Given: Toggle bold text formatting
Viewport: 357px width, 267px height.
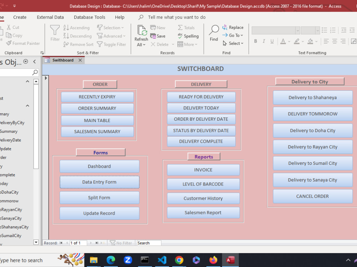Looking at the screenshot, I should pyautogui.click(x=255, y=41).
